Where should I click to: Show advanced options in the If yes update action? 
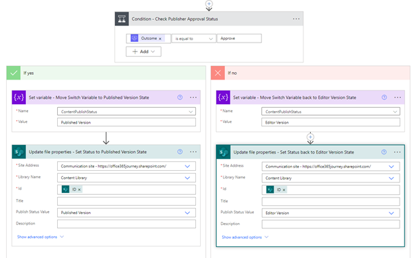click(40, 237)
